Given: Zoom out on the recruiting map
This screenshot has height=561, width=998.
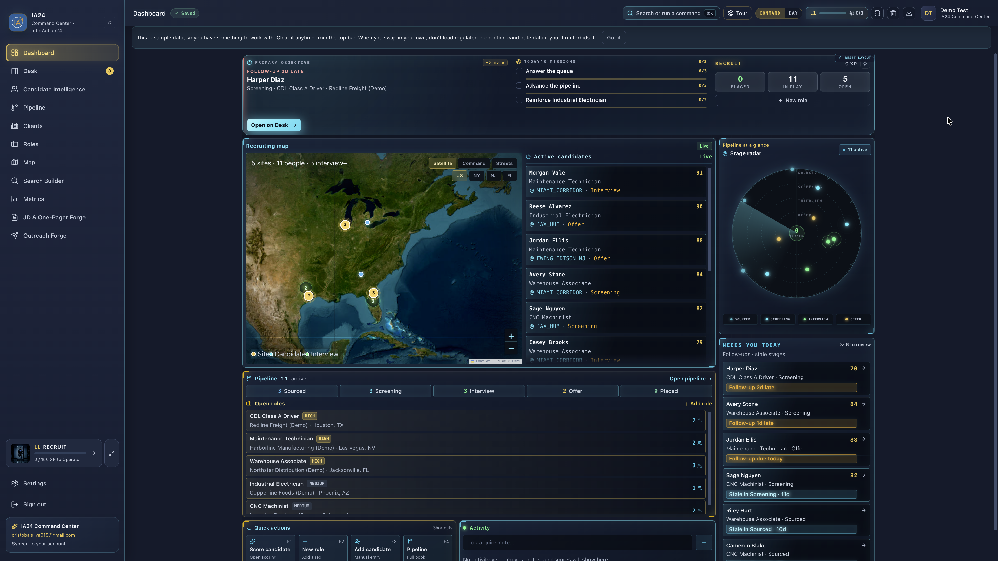Looking at the screenshot, I should click(511, 349).
